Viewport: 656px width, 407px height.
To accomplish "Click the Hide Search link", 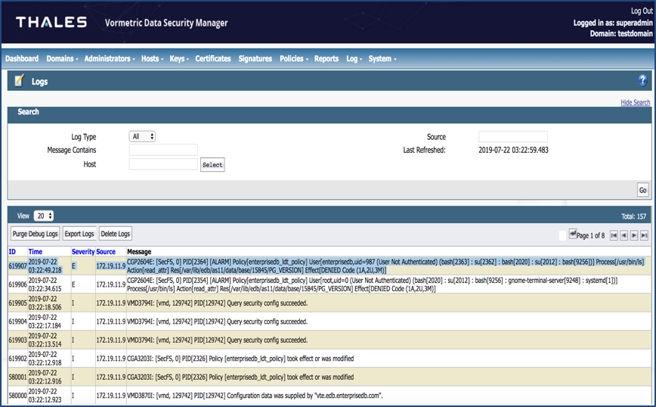I will 635,103.
